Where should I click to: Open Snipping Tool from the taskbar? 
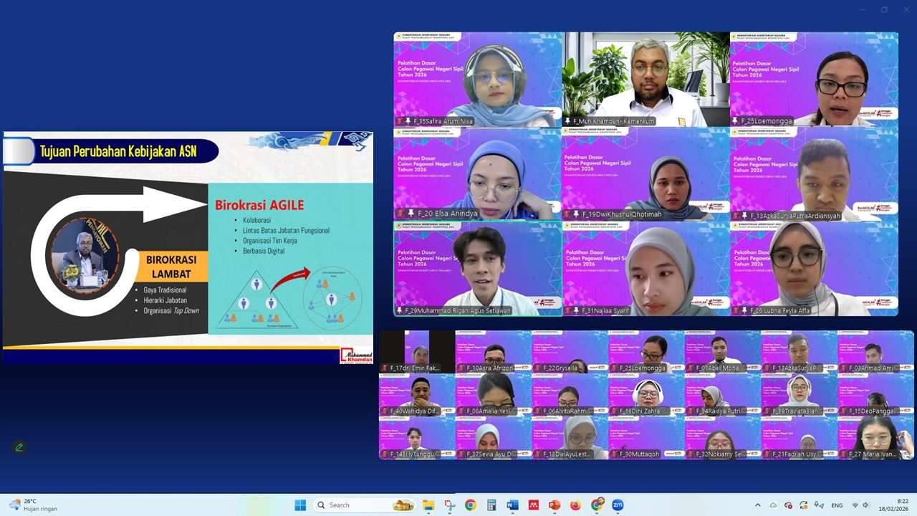point(449,505)
